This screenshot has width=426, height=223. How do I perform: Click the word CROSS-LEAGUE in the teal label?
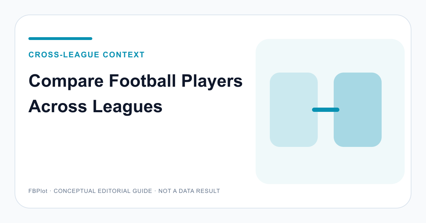tap(64, 55)
